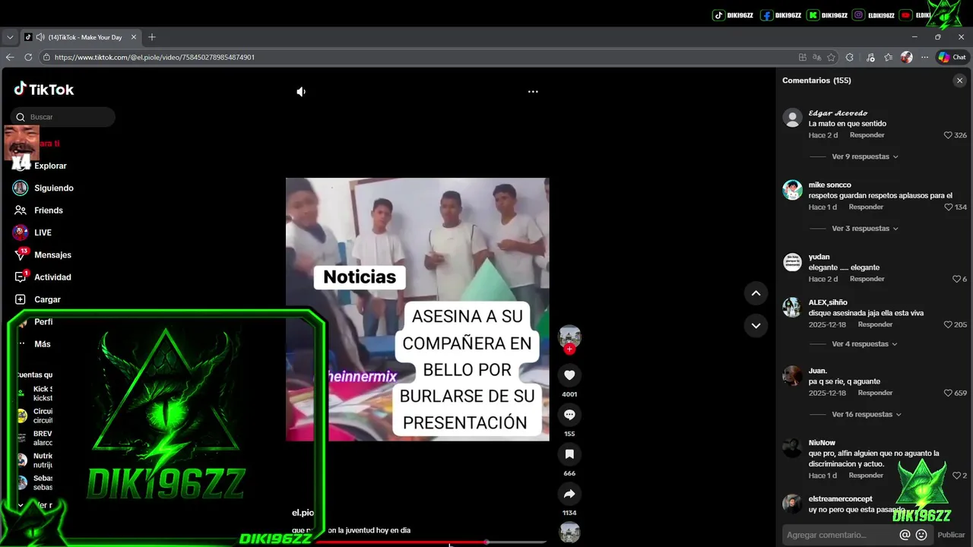Like yudan's comment heart
Image resolution: width=973 pixels, height=547 pixels.
(956, 279)
